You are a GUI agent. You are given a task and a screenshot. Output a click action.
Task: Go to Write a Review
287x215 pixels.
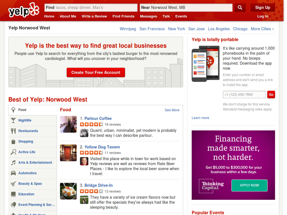pyautogui.click(x=94, y=16)
